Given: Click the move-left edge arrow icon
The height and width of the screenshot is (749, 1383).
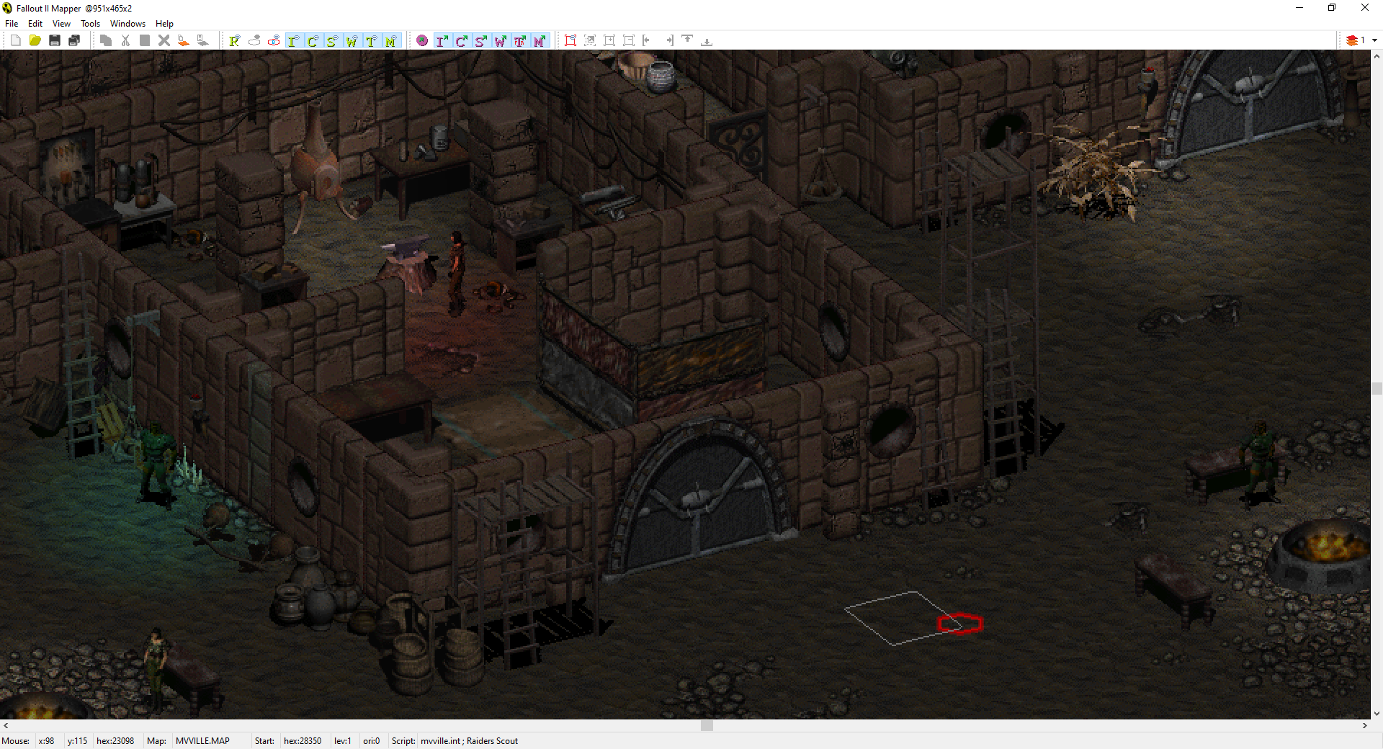Looking at the screenshot, I should (x=647, y=41).
